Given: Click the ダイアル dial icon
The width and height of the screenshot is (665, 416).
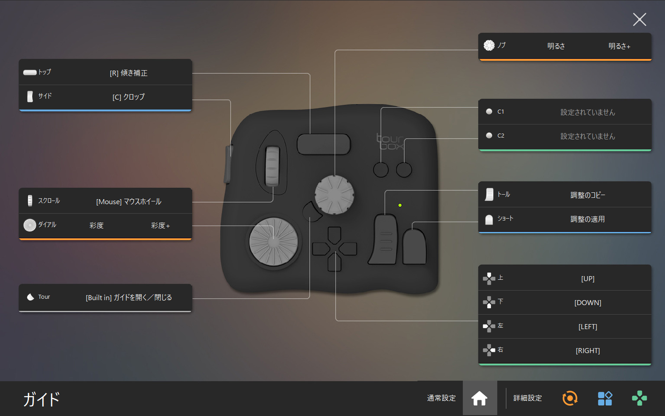Looking at the screenshot, I should tap(30, 225).
